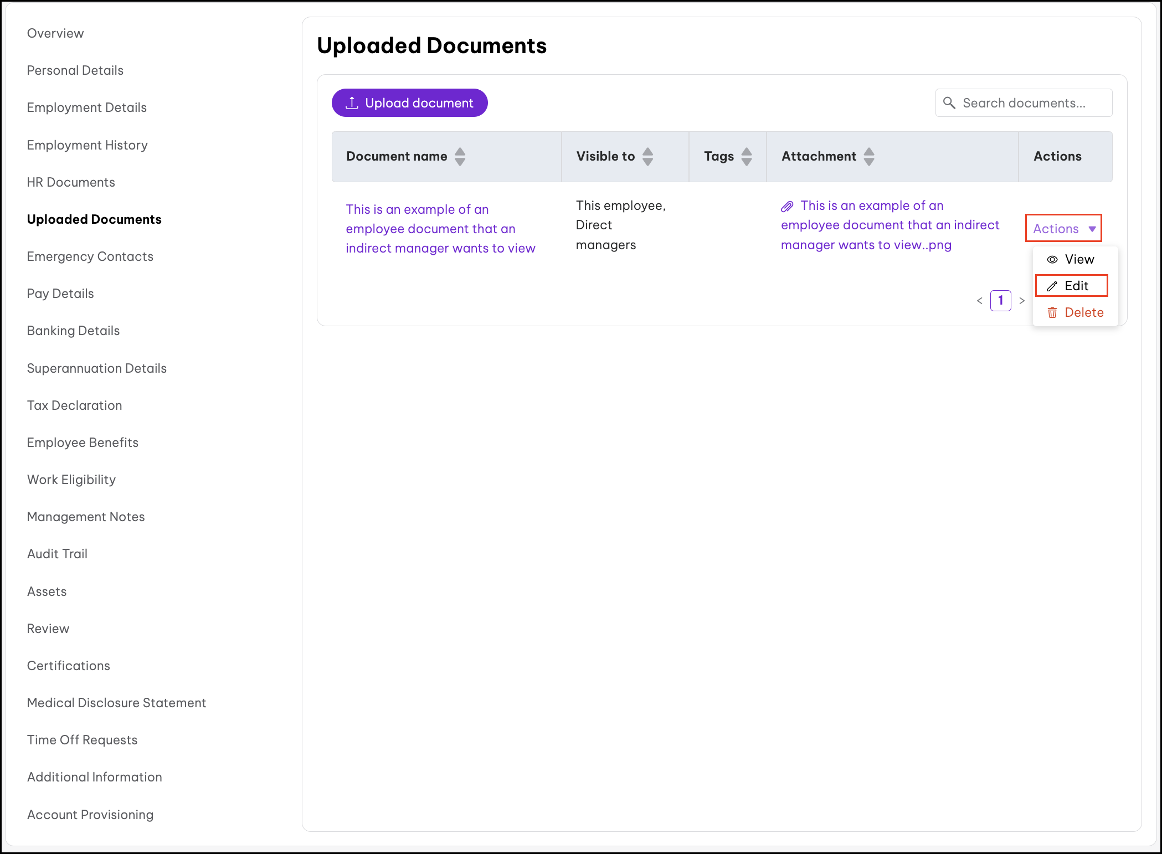Go to previous page arrow

click(979, 301)
